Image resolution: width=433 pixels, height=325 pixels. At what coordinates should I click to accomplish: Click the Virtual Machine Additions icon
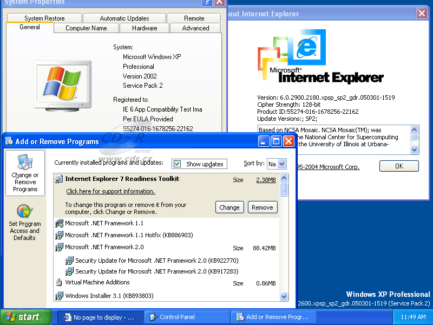tap(59, 282)
